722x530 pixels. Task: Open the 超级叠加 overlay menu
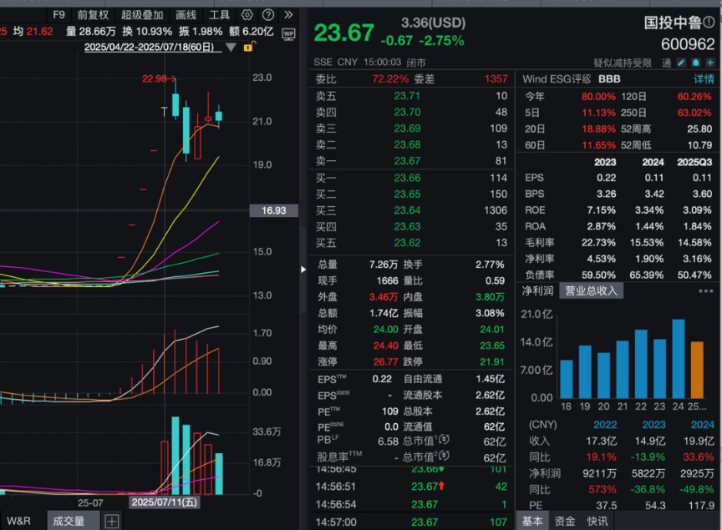142,15
